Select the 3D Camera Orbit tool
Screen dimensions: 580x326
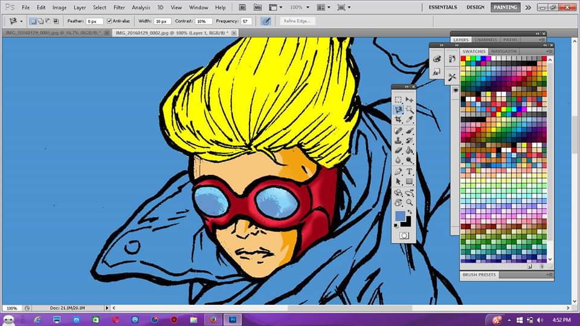[x=409, y=193]
